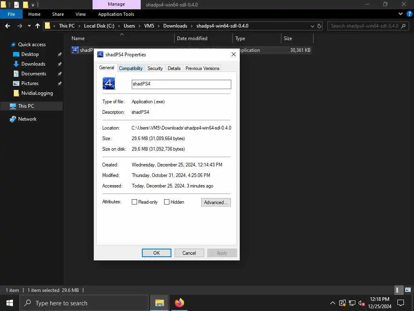Show hidden system tray icons

coord(333,303)
